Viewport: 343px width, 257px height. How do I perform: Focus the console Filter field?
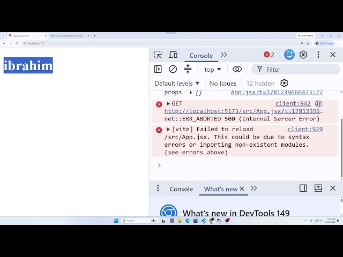[296, 70]
